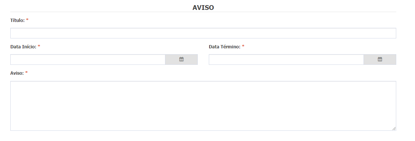Click inside the Aviso message textarea
The image size is (415, 141).
203,106
